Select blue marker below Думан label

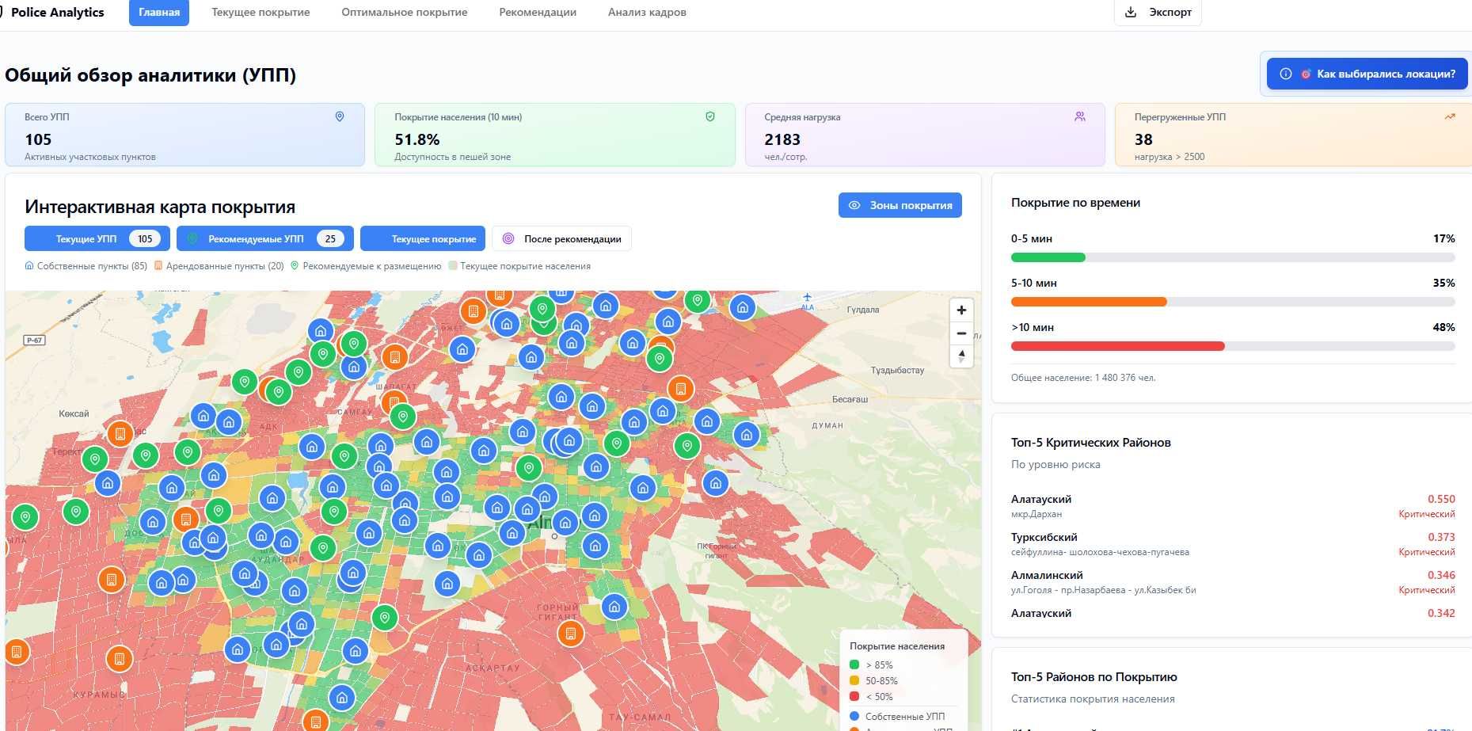(746, 434)
